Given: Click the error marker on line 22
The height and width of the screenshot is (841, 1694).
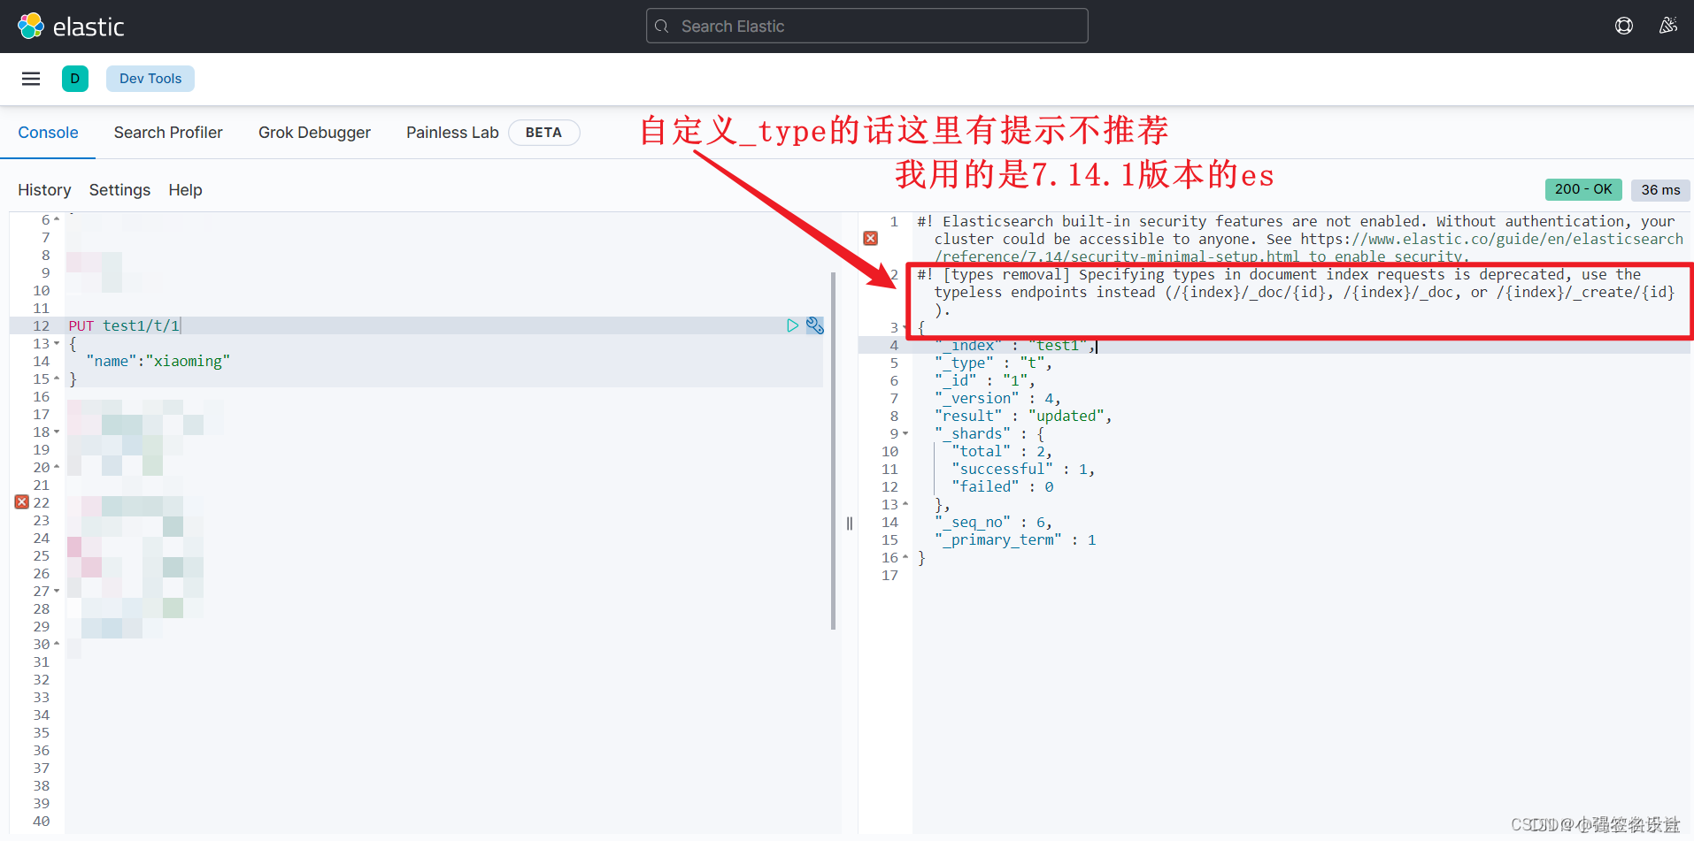Looking at the screenshot, I should [x=22, y=502].
